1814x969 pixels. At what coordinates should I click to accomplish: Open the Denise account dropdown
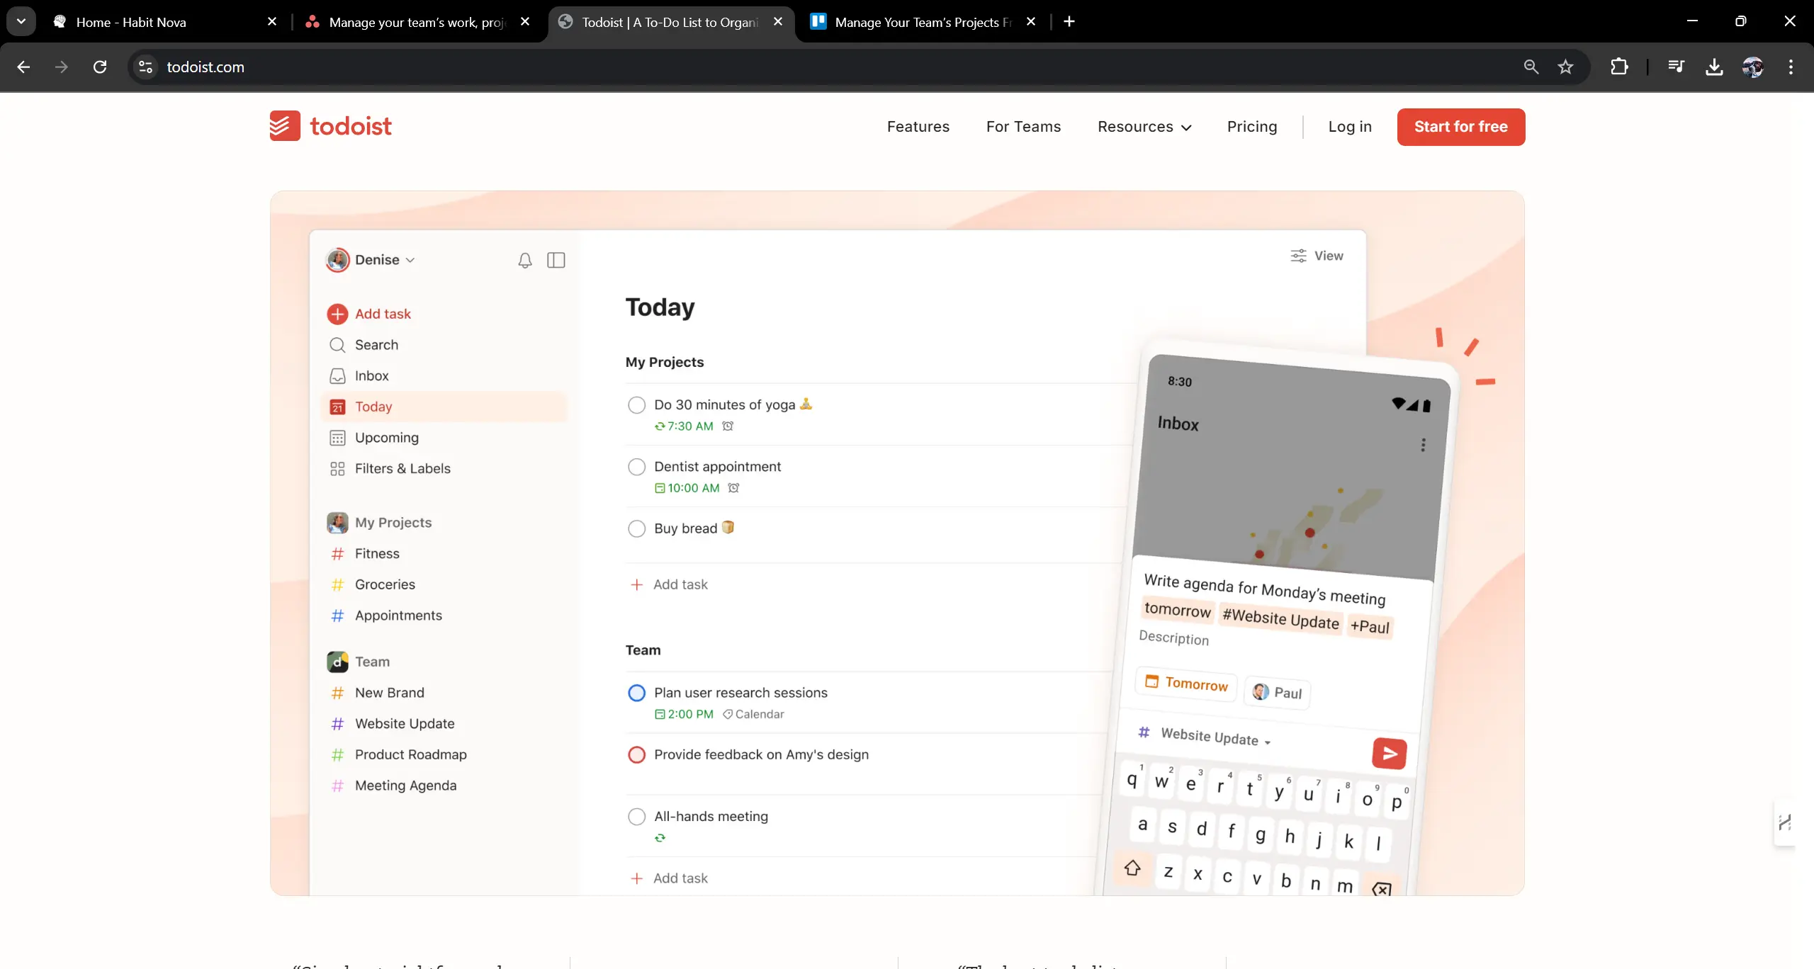[371, 260]
